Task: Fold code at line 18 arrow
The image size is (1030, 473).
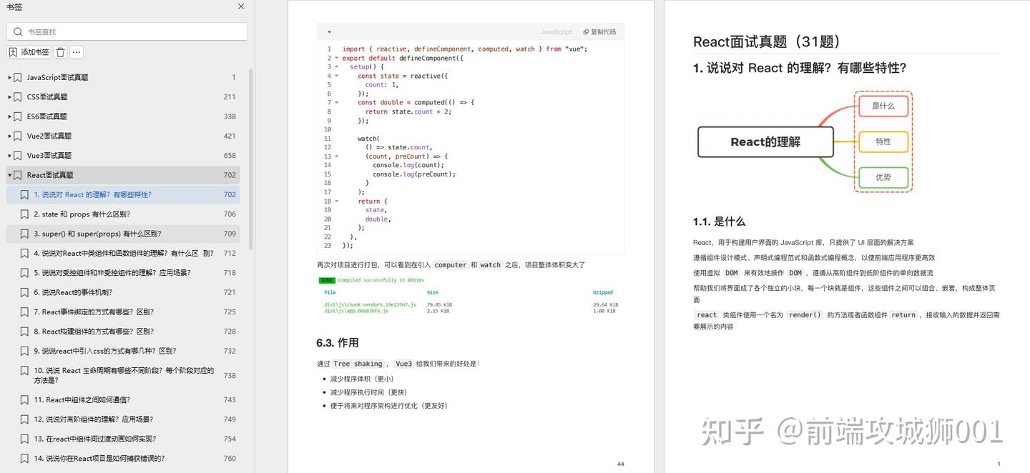Action: point(337,201)
